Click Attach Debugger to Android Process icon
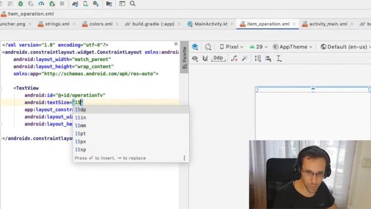Viewport: 371px width, 209px height. [x=52, y=3]
